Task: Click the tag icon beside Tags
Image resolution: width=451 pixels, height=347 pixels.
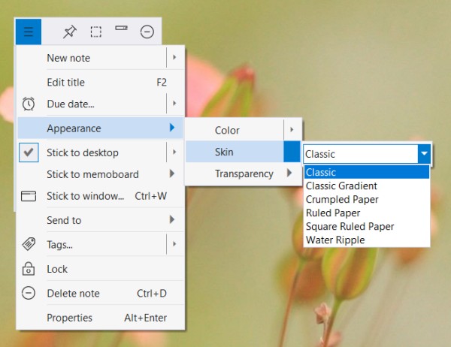Action: (29, 244)
